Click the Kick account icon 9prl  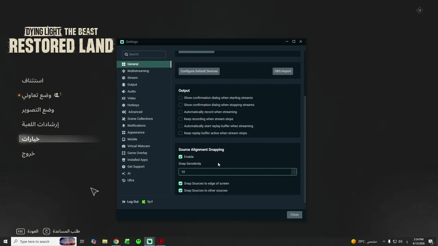tap(144, 202)
